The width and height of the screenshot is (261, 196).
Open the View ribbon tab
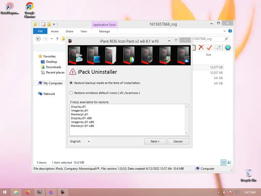[84, 31]
